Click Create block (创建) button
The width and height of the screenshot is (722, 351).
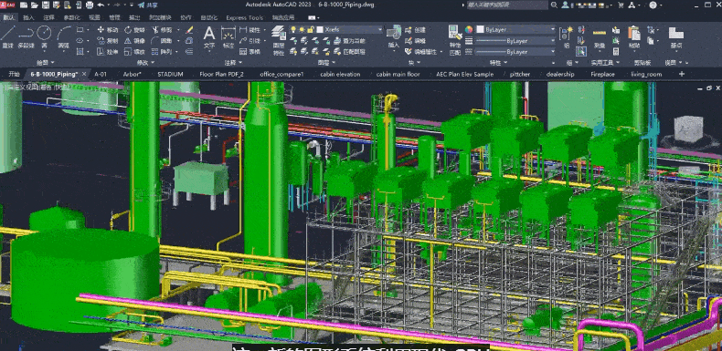point(416,30)
